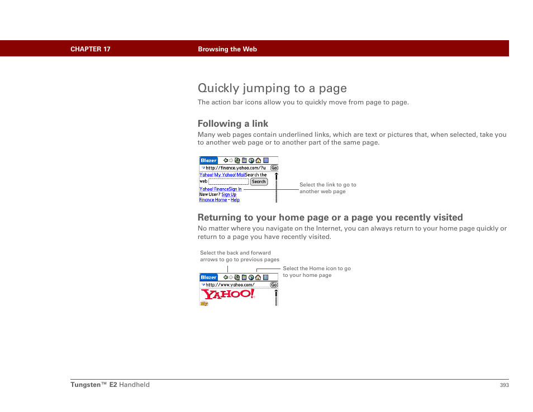Image resolution: width=533 pixels, height=412 pixels.
Task: Click refresh icon in www.yahoo.com Blazer screen
Action: point(237,277)
